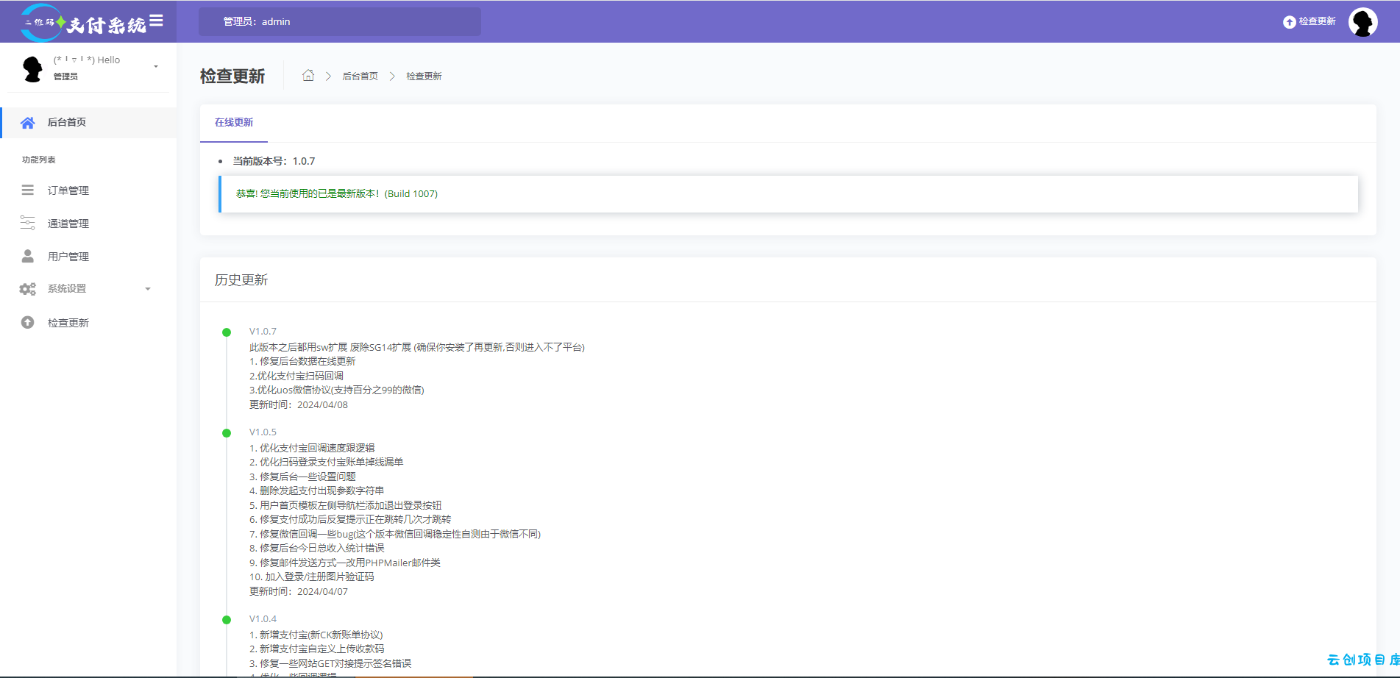Click the home icon next to 后台首页 in sidebar

pos(27,123)
